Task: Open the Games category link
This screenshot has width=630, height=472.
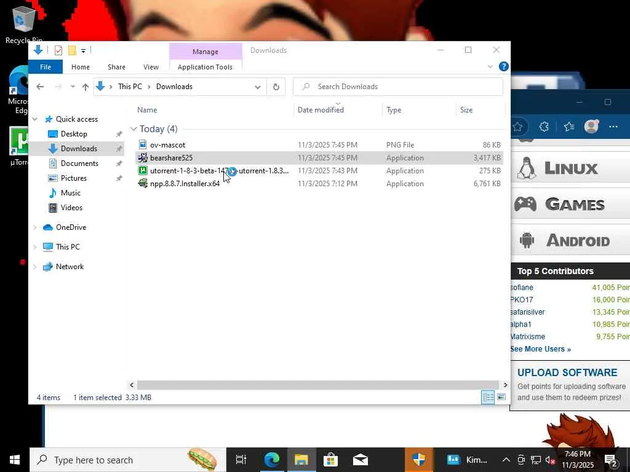Action: tap(570, 204)
